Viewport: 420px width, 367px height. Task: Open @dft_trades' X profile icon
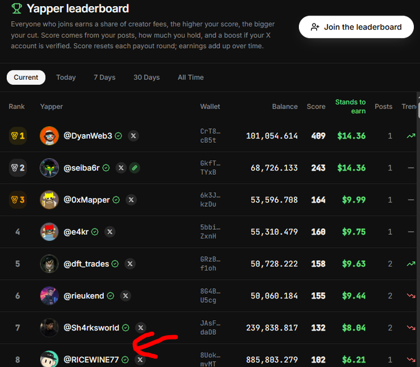130,264
